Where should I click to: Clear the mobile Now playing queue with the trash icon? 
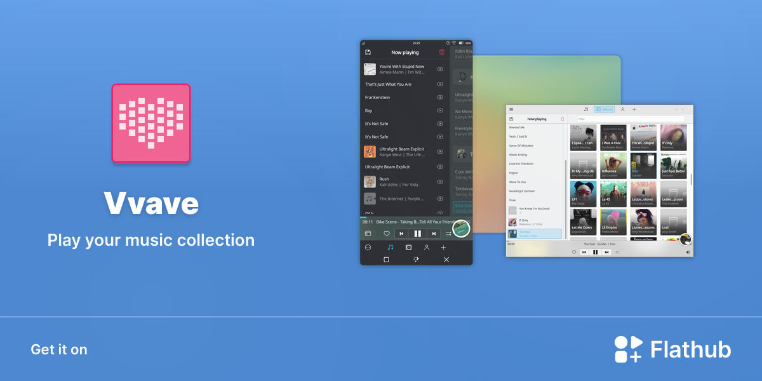[442, 52]
